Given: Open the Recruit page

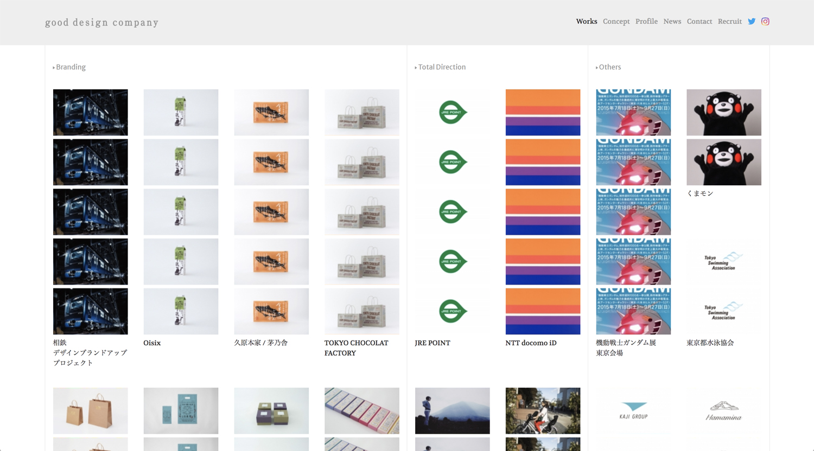Looking at the screenshot, I should (x=730, y=22).
